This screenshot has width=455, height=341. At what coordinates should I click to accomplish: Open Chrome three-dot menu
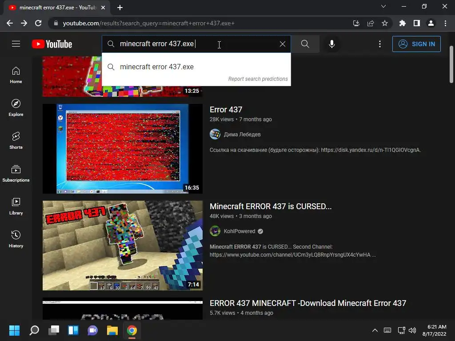[445, 23]
